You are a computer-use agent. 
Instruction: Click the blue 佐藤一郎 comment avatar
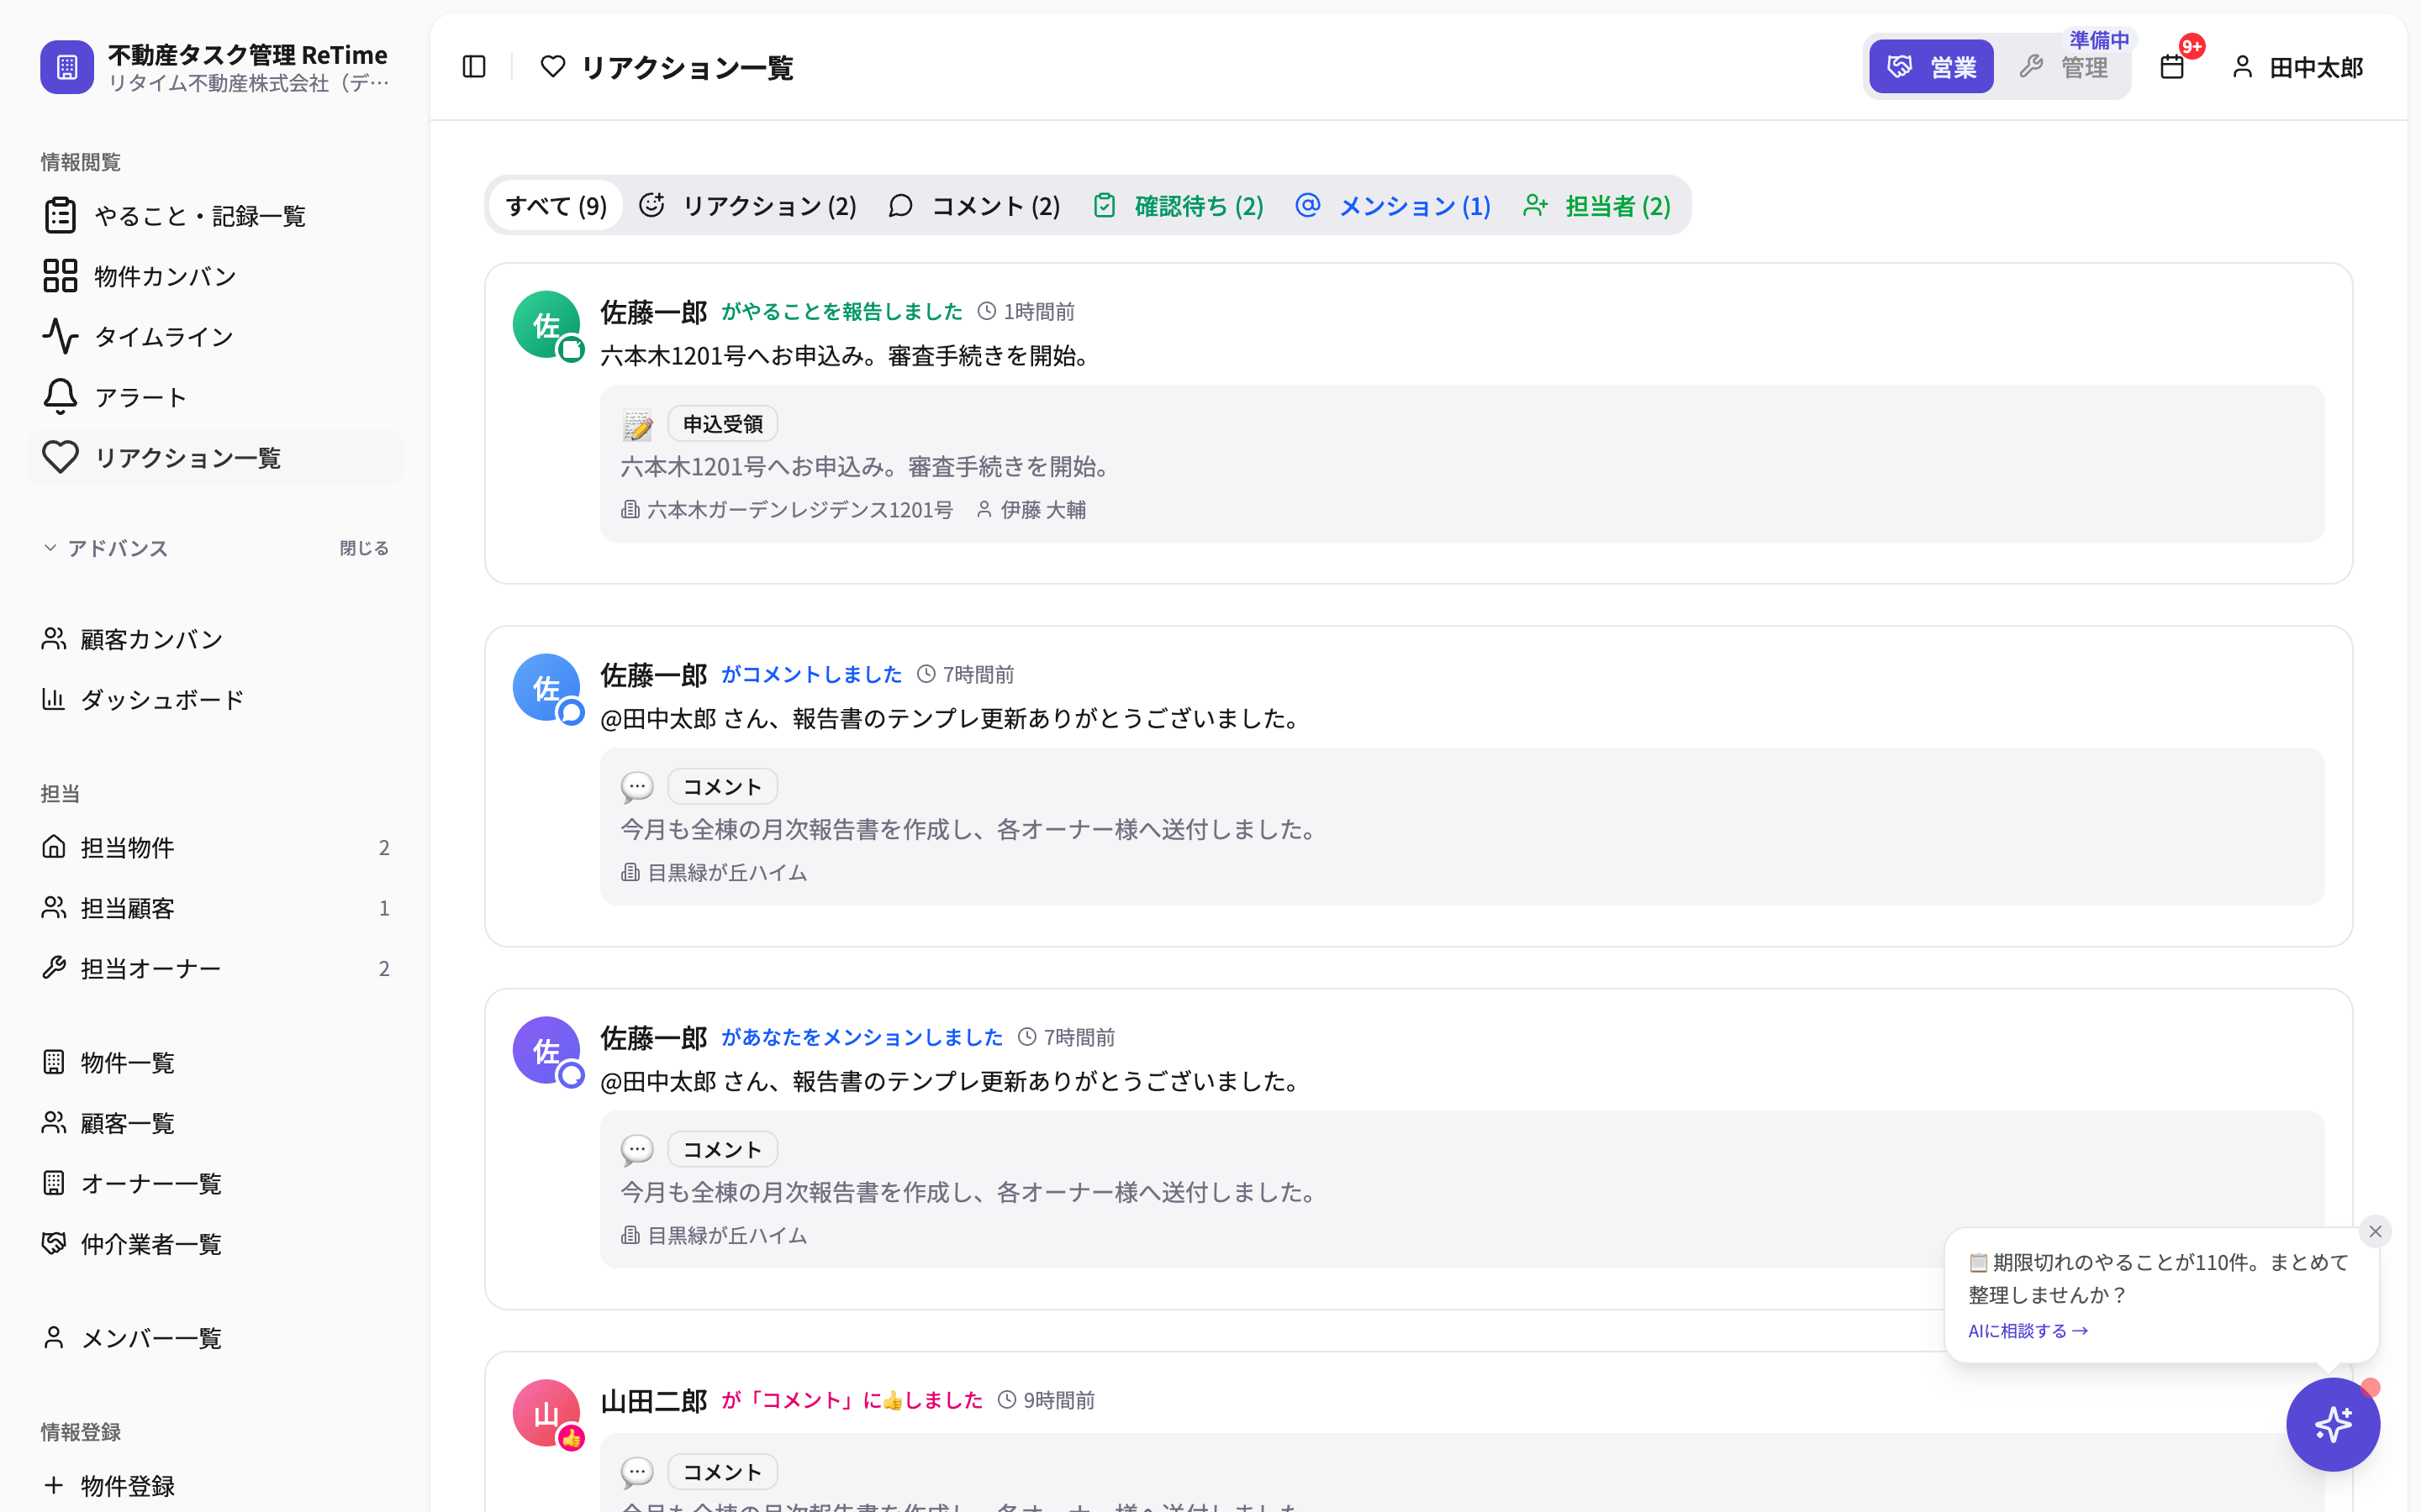click(x=546, y=688)
